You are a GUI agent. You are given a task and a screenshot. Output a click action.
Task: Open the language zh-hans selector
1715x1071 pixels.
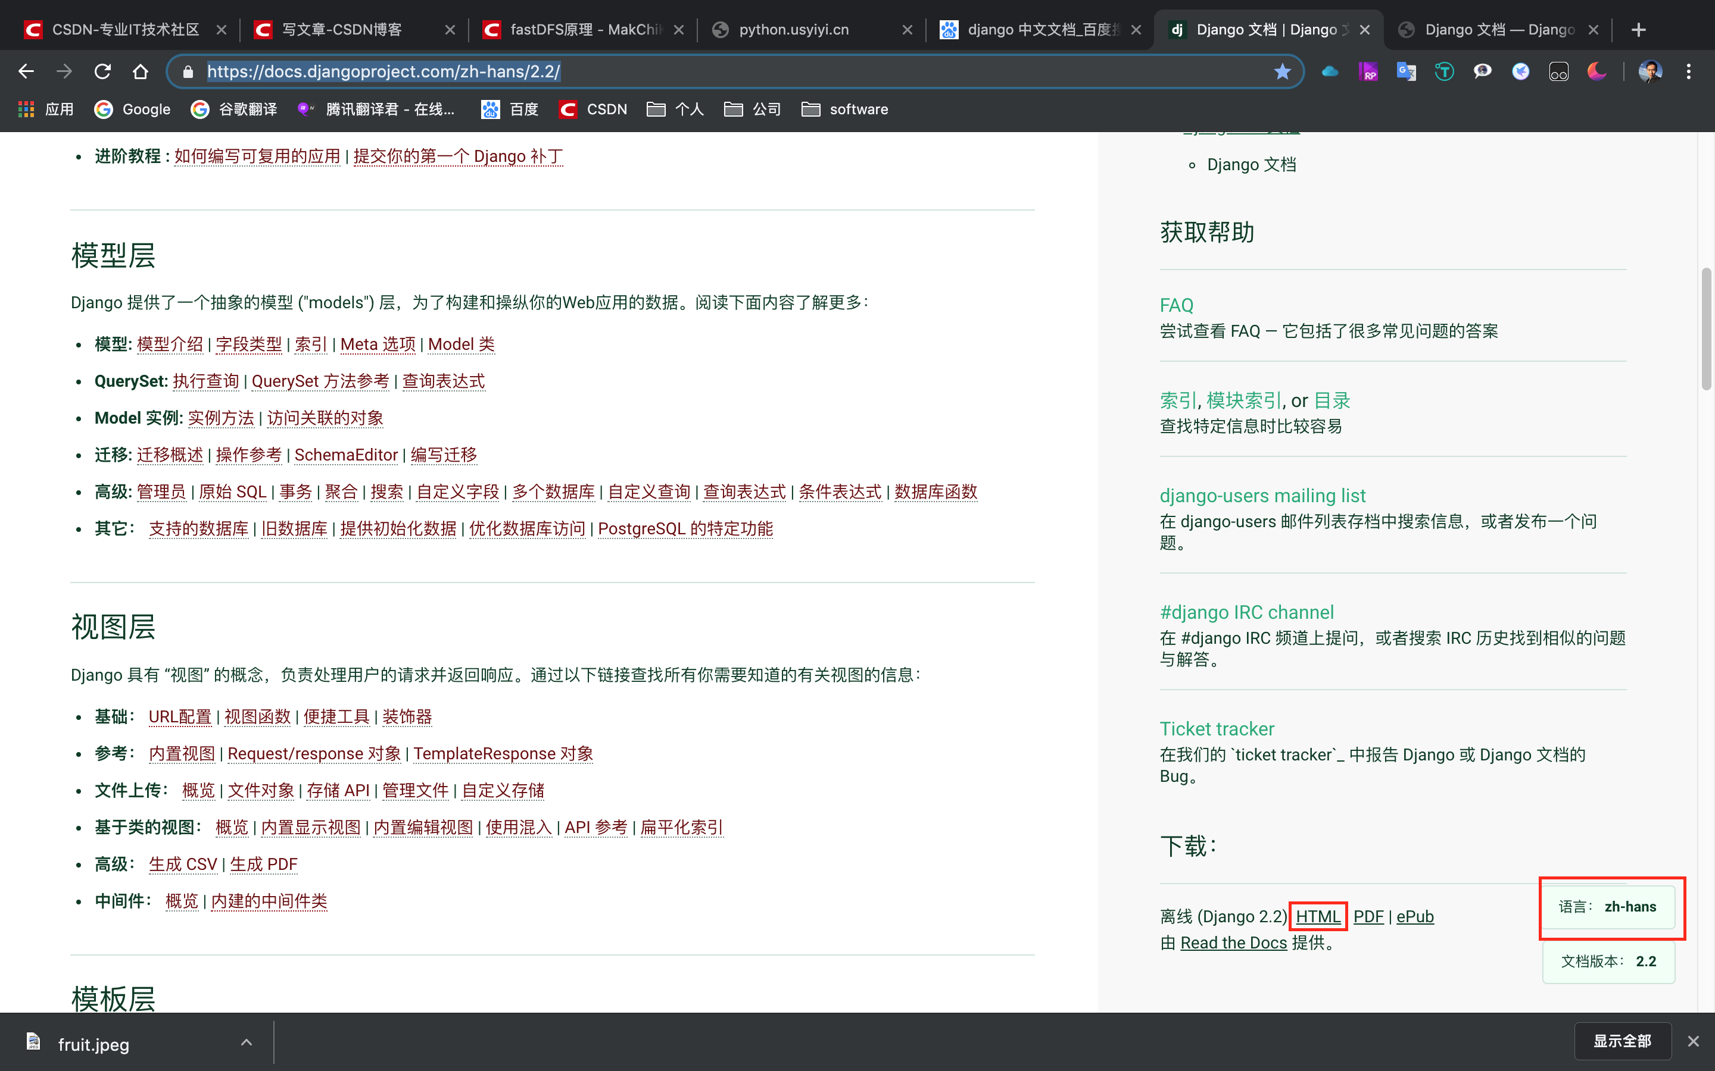pos(1608,907)
